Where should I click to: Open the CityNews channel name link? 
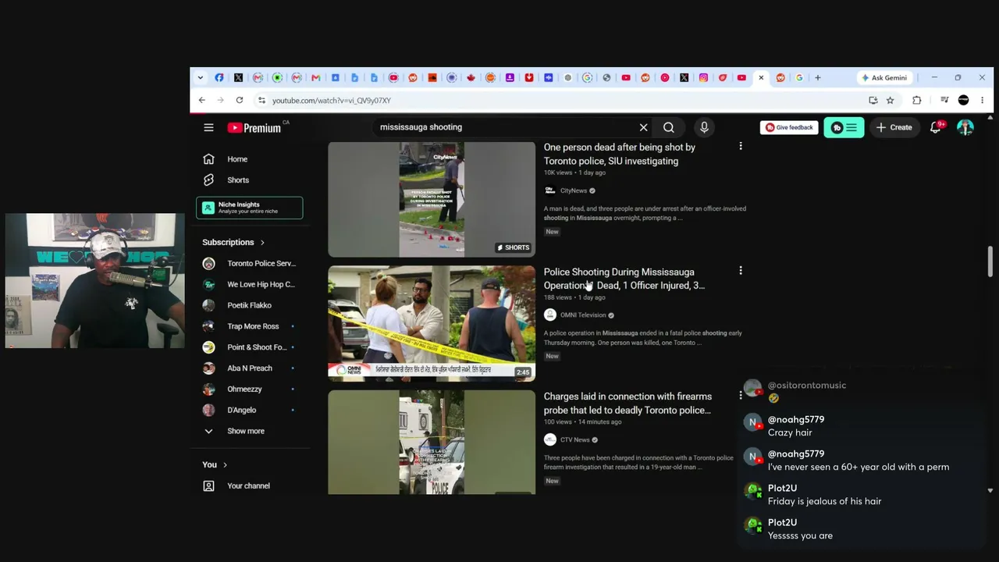click(574, 190)
